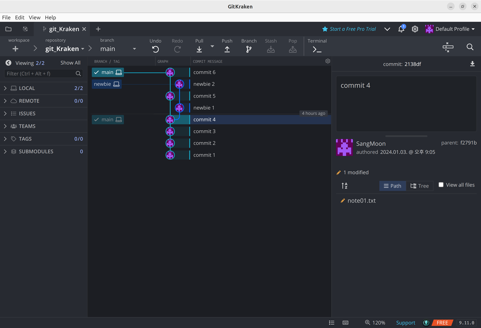Download the commit patch icon
Image resolution: width=481 pixels, height=328 pixels.
click(472, 64)
